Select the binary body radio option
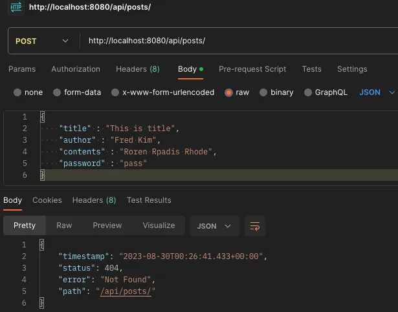 tap(263, 92)
